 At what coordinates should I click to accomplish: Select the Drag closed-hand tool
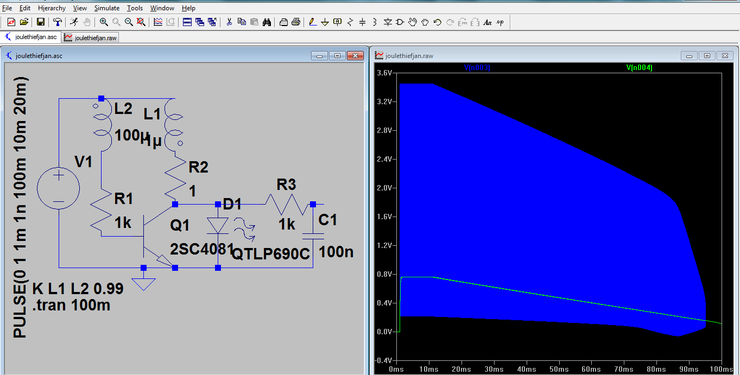(x=425, y=22)
